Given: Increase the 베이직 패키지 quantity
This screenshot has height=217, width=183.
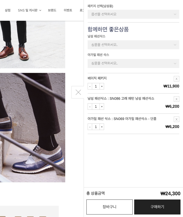Looking at the screenshot, I should coord(102,86).
